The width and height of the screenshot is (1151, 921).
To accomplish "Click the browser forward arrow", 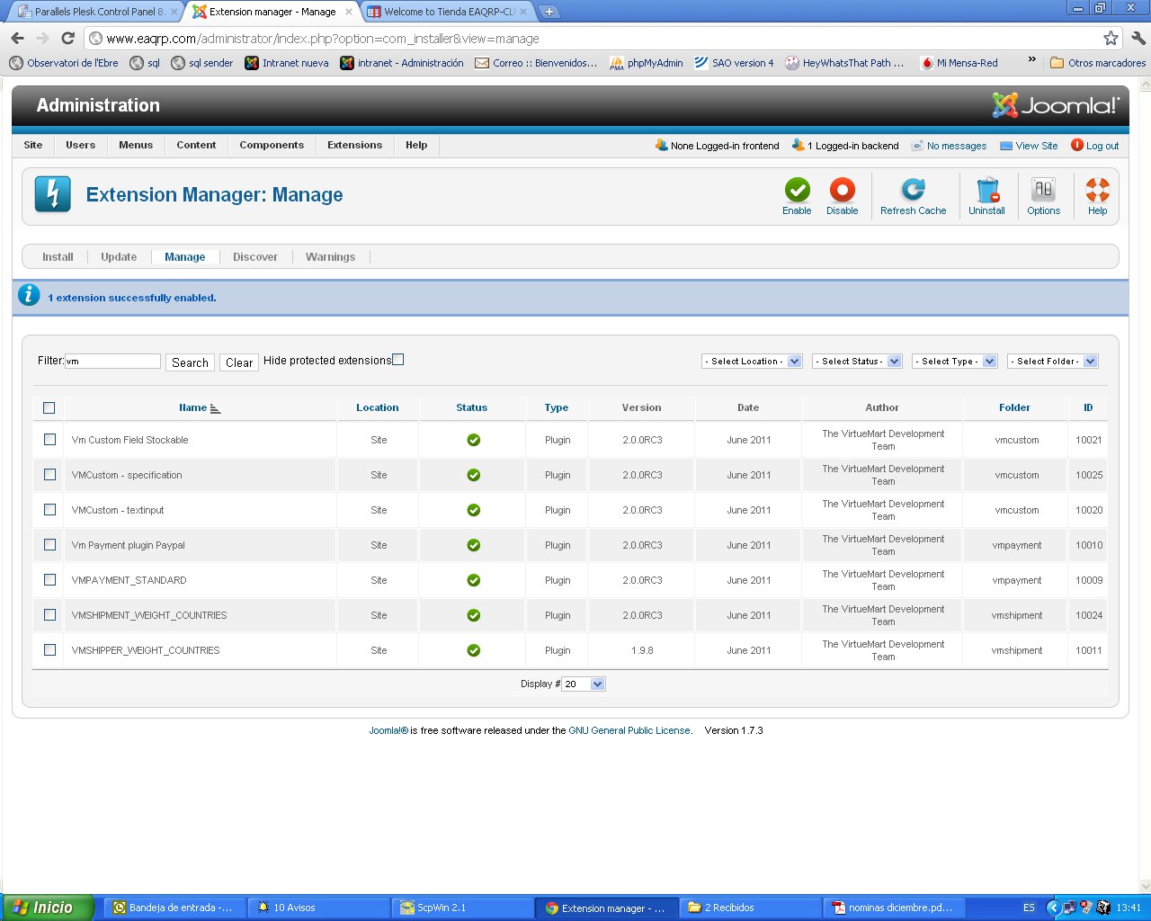I will point(42,38).
